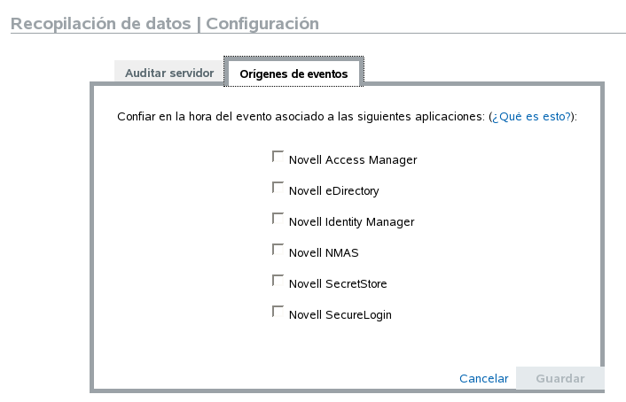The image size is (626, 402).
Task: Click the 'Novell Access Manager' label text
Action: click(353, 160)
